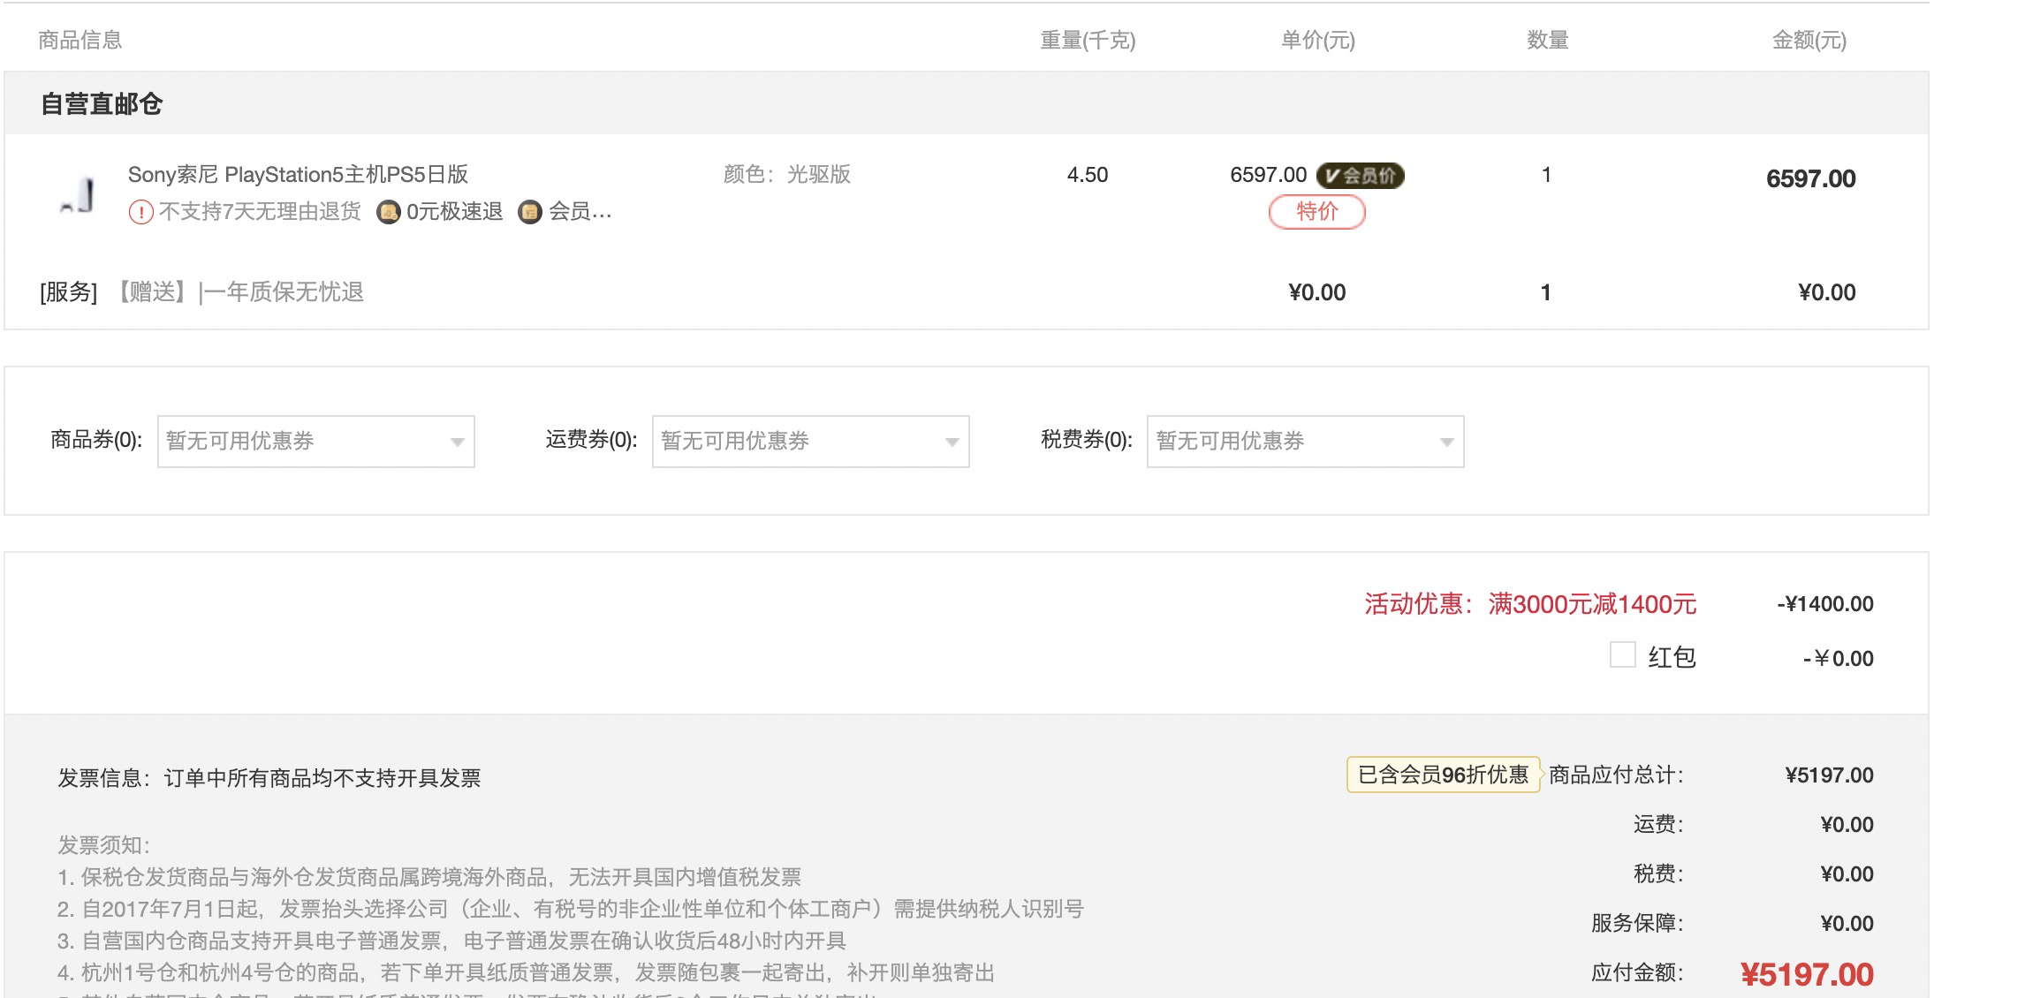Image resolution: width=2025 pixels, height=998 pixels.
Task: Click the 服务保障 fee label
Action: pos(1637,924)
